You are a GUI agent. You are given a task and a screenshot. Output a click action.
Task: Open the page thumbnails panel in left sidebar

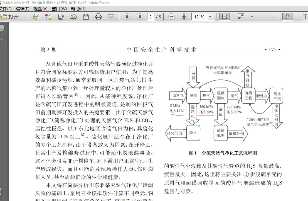(x=2, y=28)
